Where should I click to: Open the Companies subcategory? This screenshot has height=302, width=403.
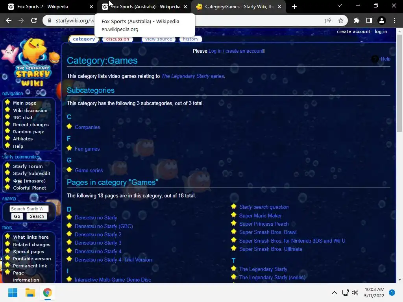pos(87,127)
